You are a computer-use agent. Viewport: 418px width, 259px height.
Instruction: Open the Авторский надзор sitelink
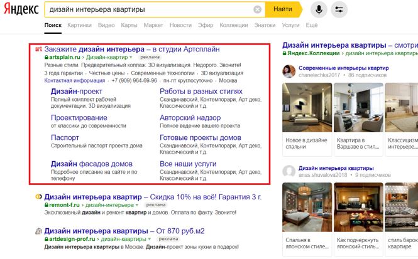tap(190, 117)
